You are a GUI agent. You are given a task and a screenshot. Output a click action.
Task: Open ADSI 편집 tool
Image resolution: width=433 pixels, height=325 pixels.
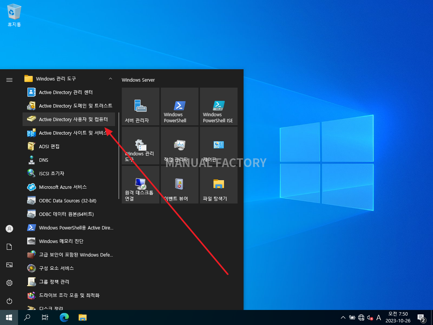[69, 146]
